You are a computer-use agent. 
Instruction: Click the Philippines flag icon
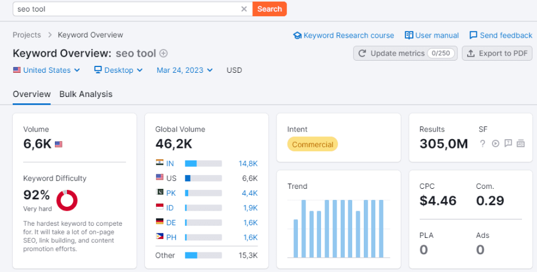[x=159, y=236]
